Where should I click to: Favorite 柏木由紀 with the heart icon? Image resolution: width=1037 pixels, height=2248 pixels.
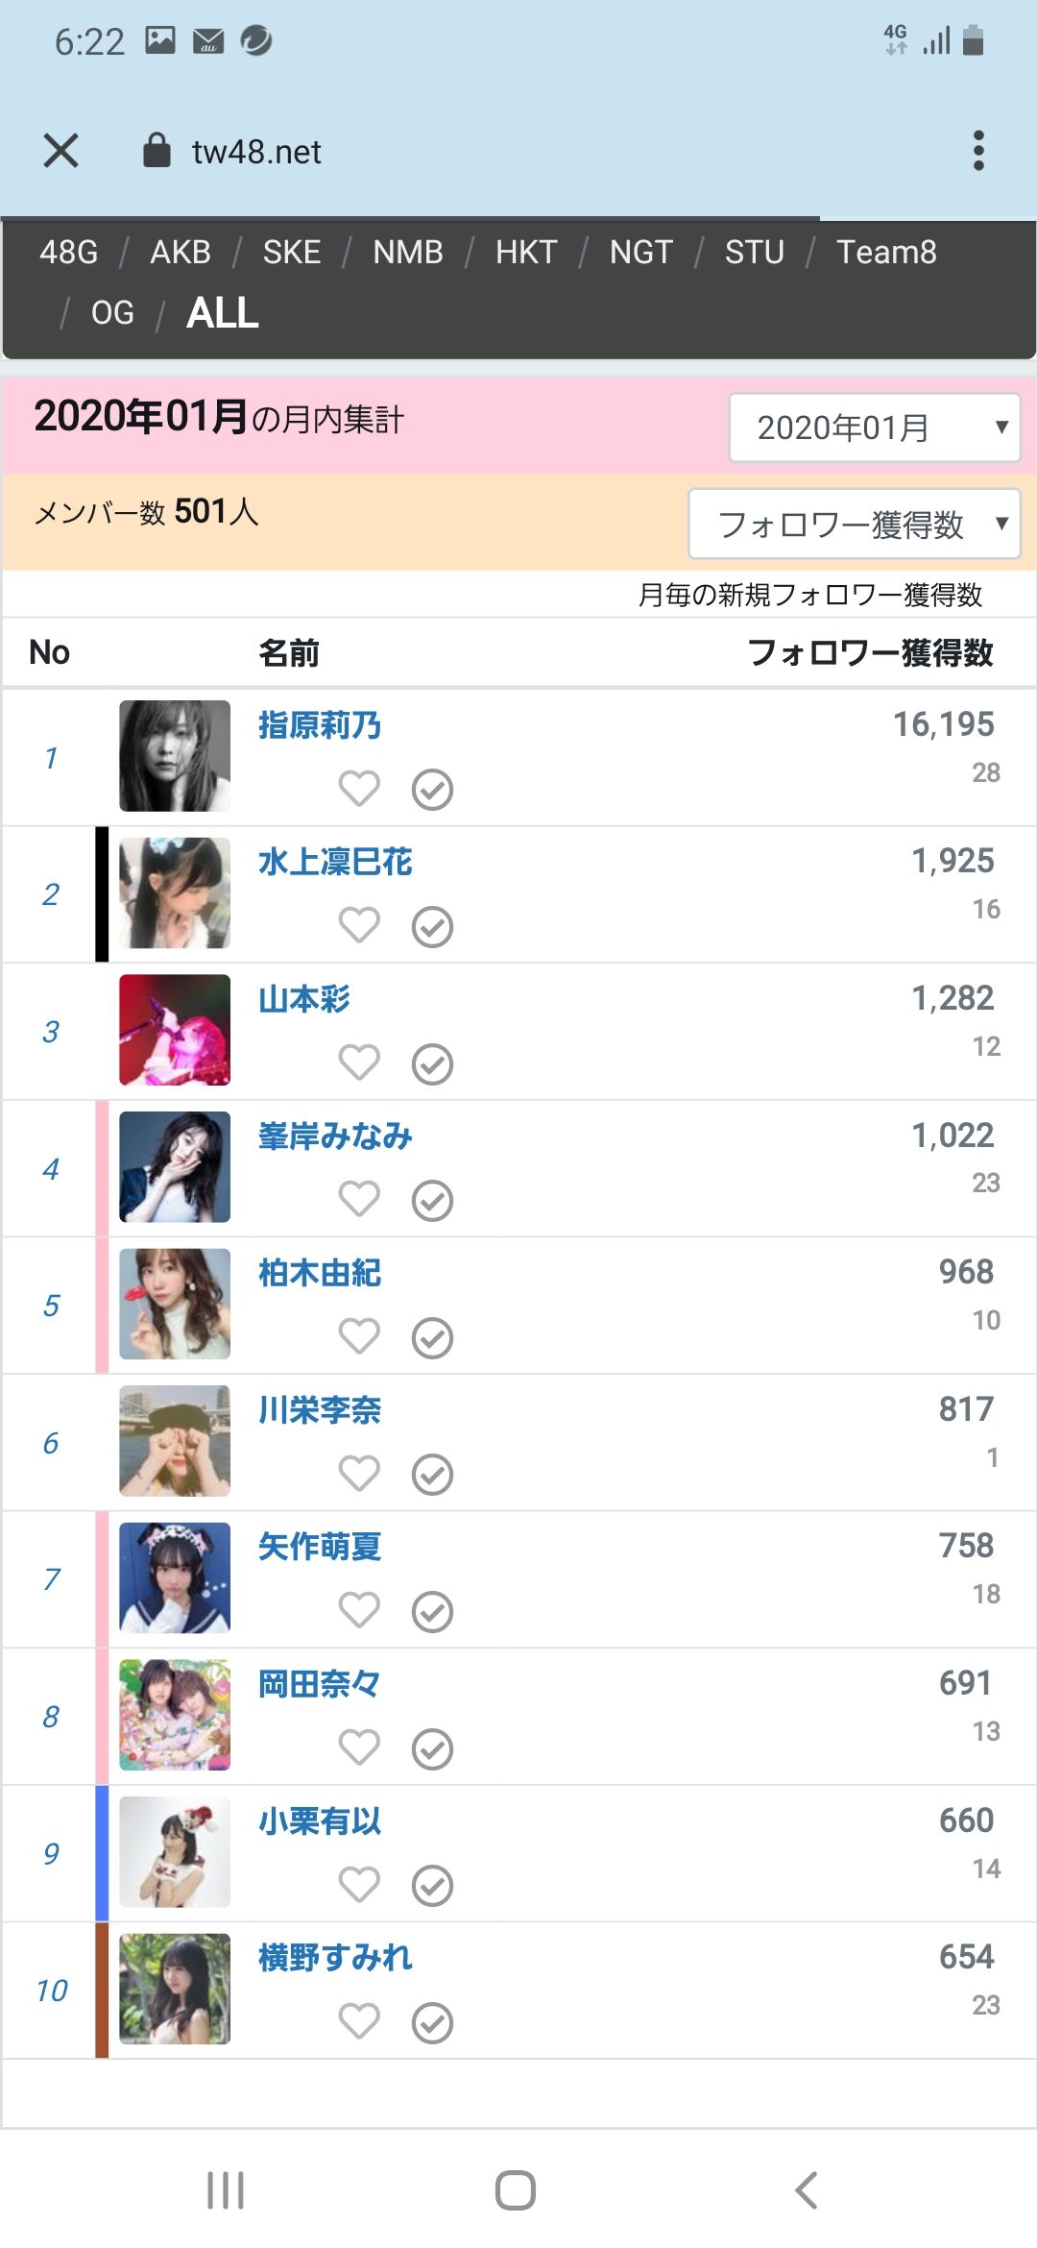pyautogui.click(x=359, y=1336)
